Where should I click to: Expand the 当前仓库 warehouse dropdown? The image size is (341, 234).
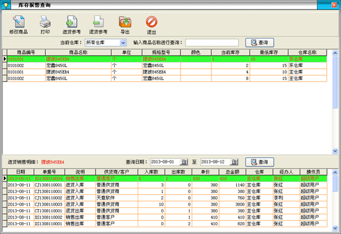pyautogui.click(x=123, y=43)
